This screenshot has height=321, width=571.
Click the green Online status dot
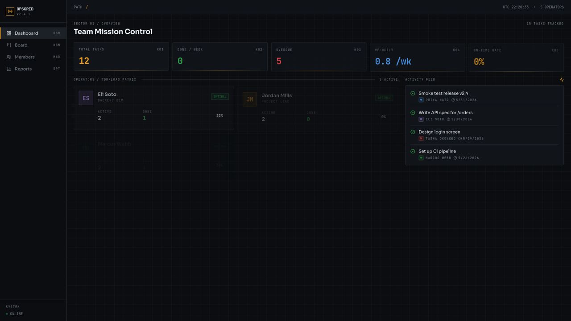7,314
